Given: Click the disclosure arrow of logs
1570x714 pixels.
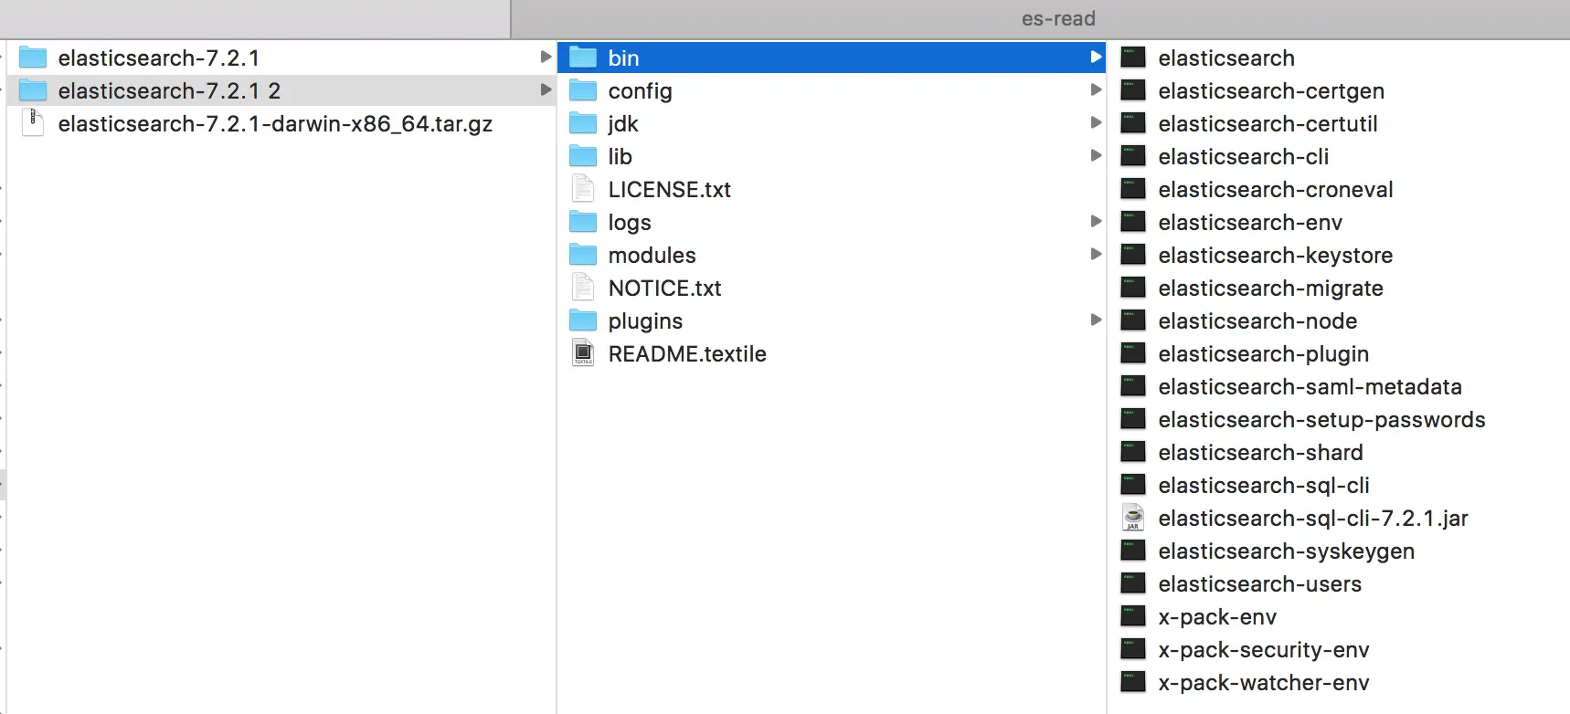Looking at the screenshot, I should (1096, 221).
